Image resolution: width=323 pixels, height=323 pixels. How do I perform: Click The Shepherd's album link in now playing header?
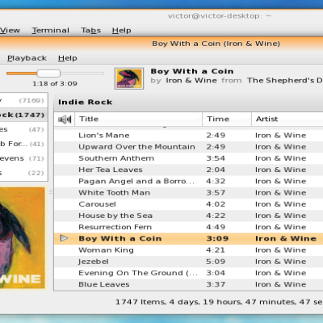[x=285, y=81]
